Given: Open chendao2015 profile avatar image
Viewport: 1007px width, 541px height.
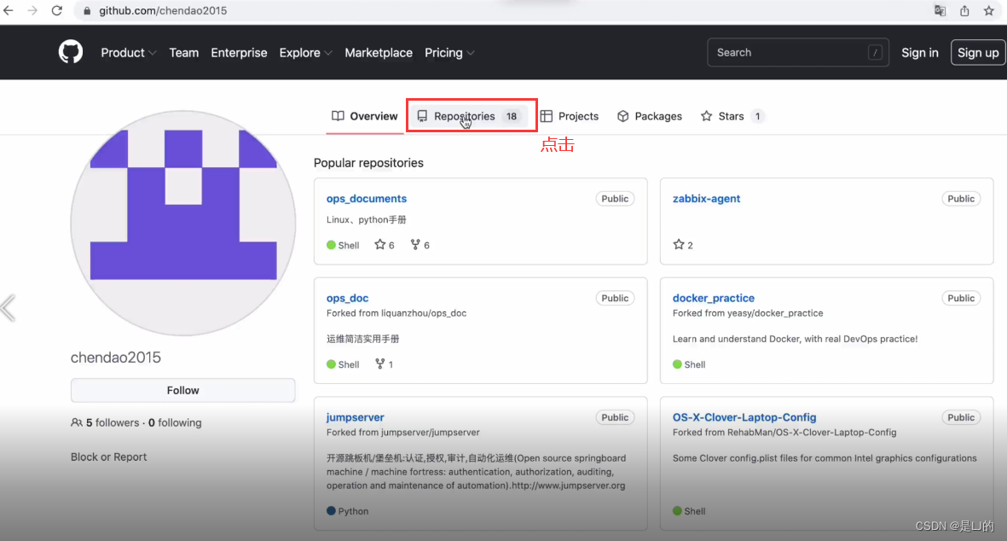Looking at the screenshot, I should tap(183, 223).
